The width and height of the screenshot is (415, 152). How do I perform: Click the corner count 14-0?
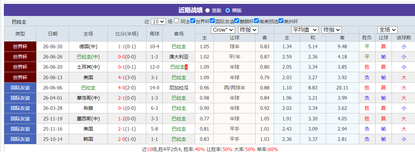click(x=154, y=87)
